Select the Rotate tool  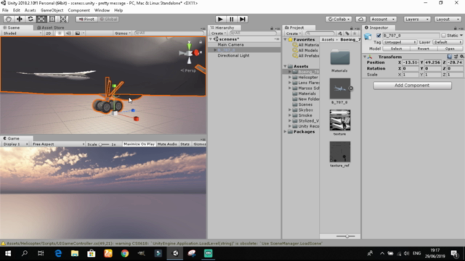point(31,20)
